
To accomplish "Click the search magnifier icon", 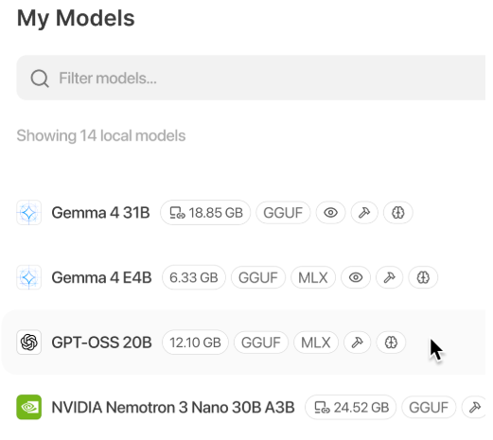I will pyautogui.click(x=40, y=79).
